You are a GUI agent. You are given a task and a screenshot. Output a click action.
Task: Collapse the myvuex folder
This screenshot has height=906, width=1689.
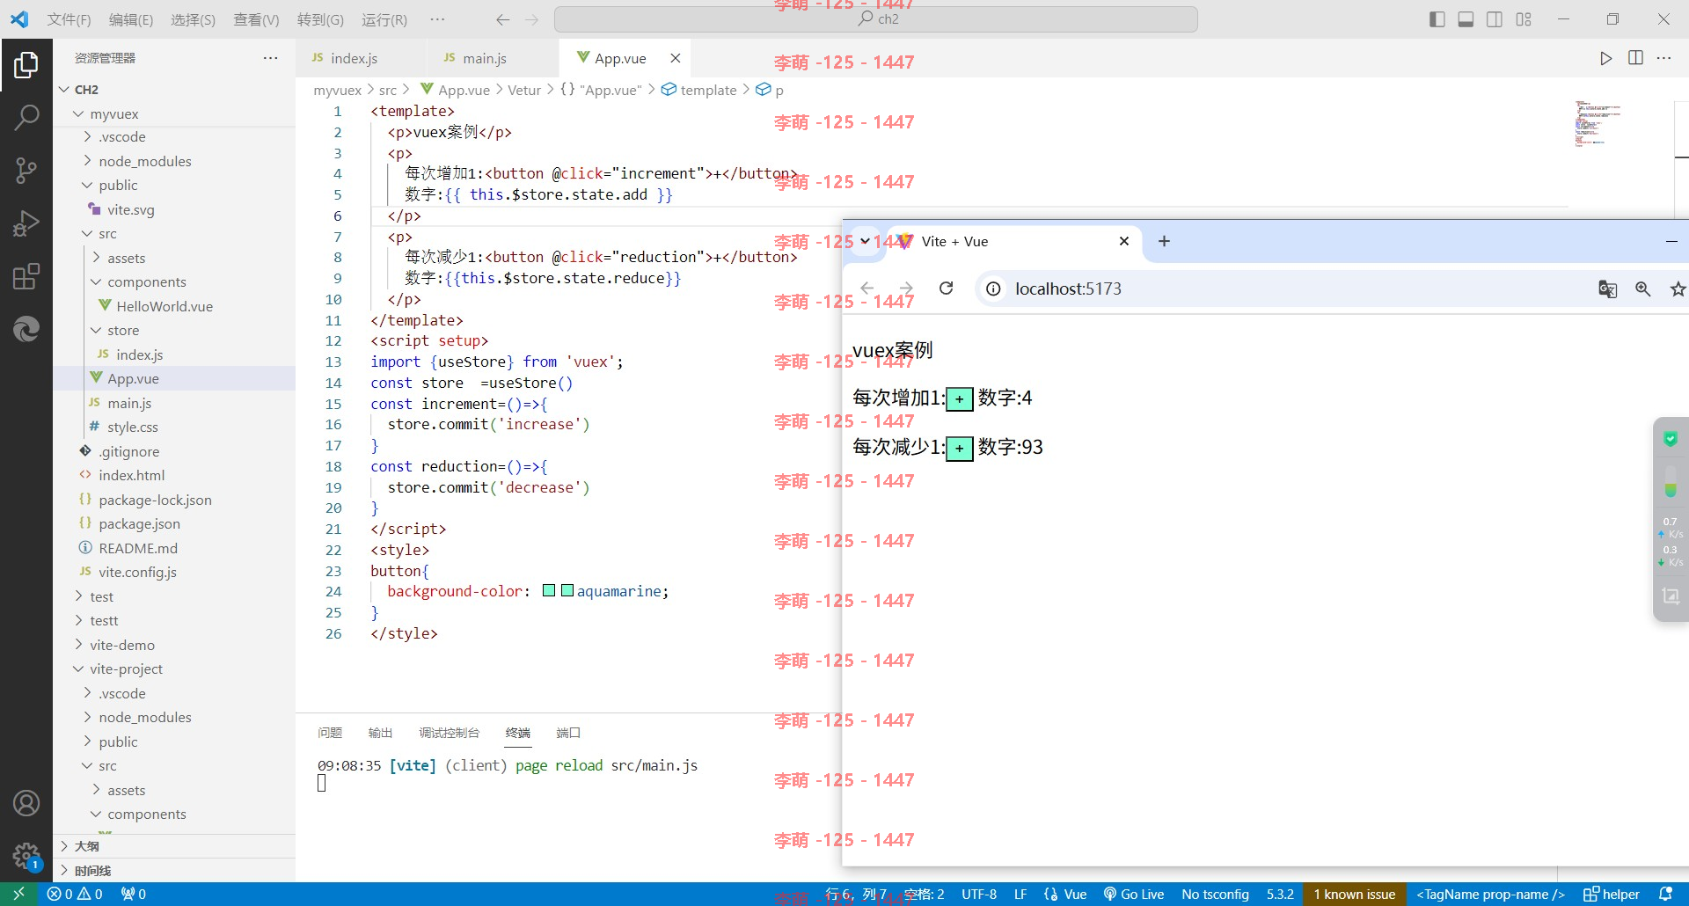78,114
